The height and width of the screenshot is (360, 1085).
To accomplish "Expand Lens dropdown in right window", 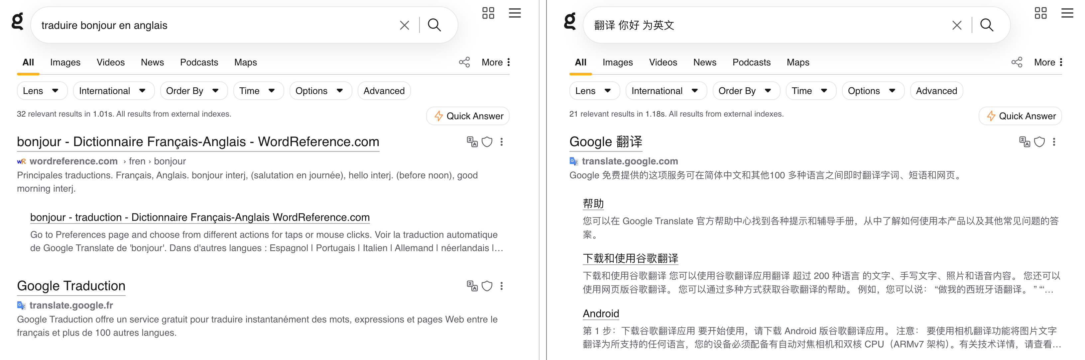I will pos(594,91).
